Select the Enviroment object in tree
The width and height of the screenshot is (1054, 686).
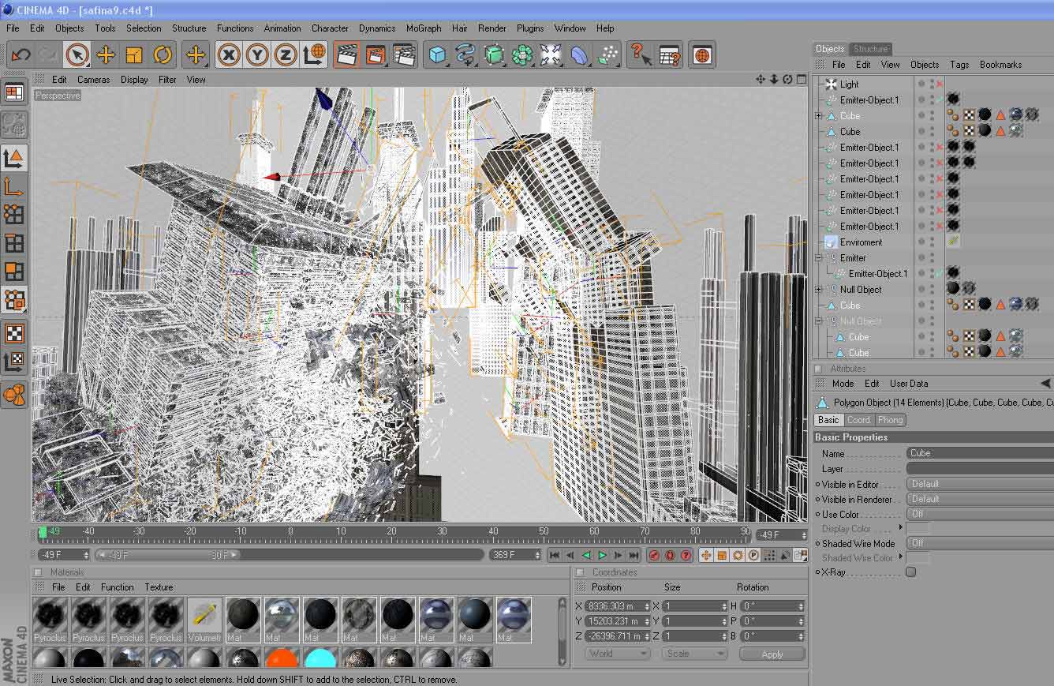[861, 242]
